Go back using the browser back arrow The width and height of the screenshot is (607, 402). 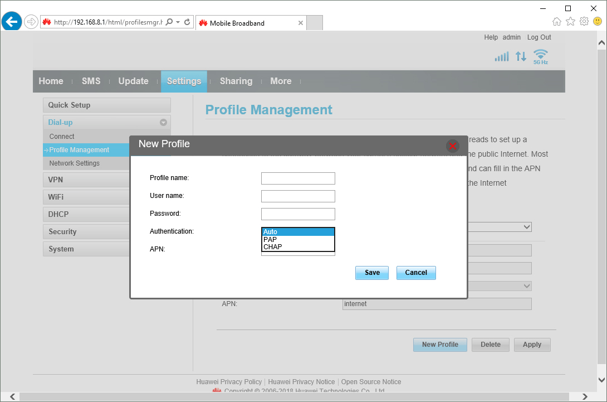11,22
